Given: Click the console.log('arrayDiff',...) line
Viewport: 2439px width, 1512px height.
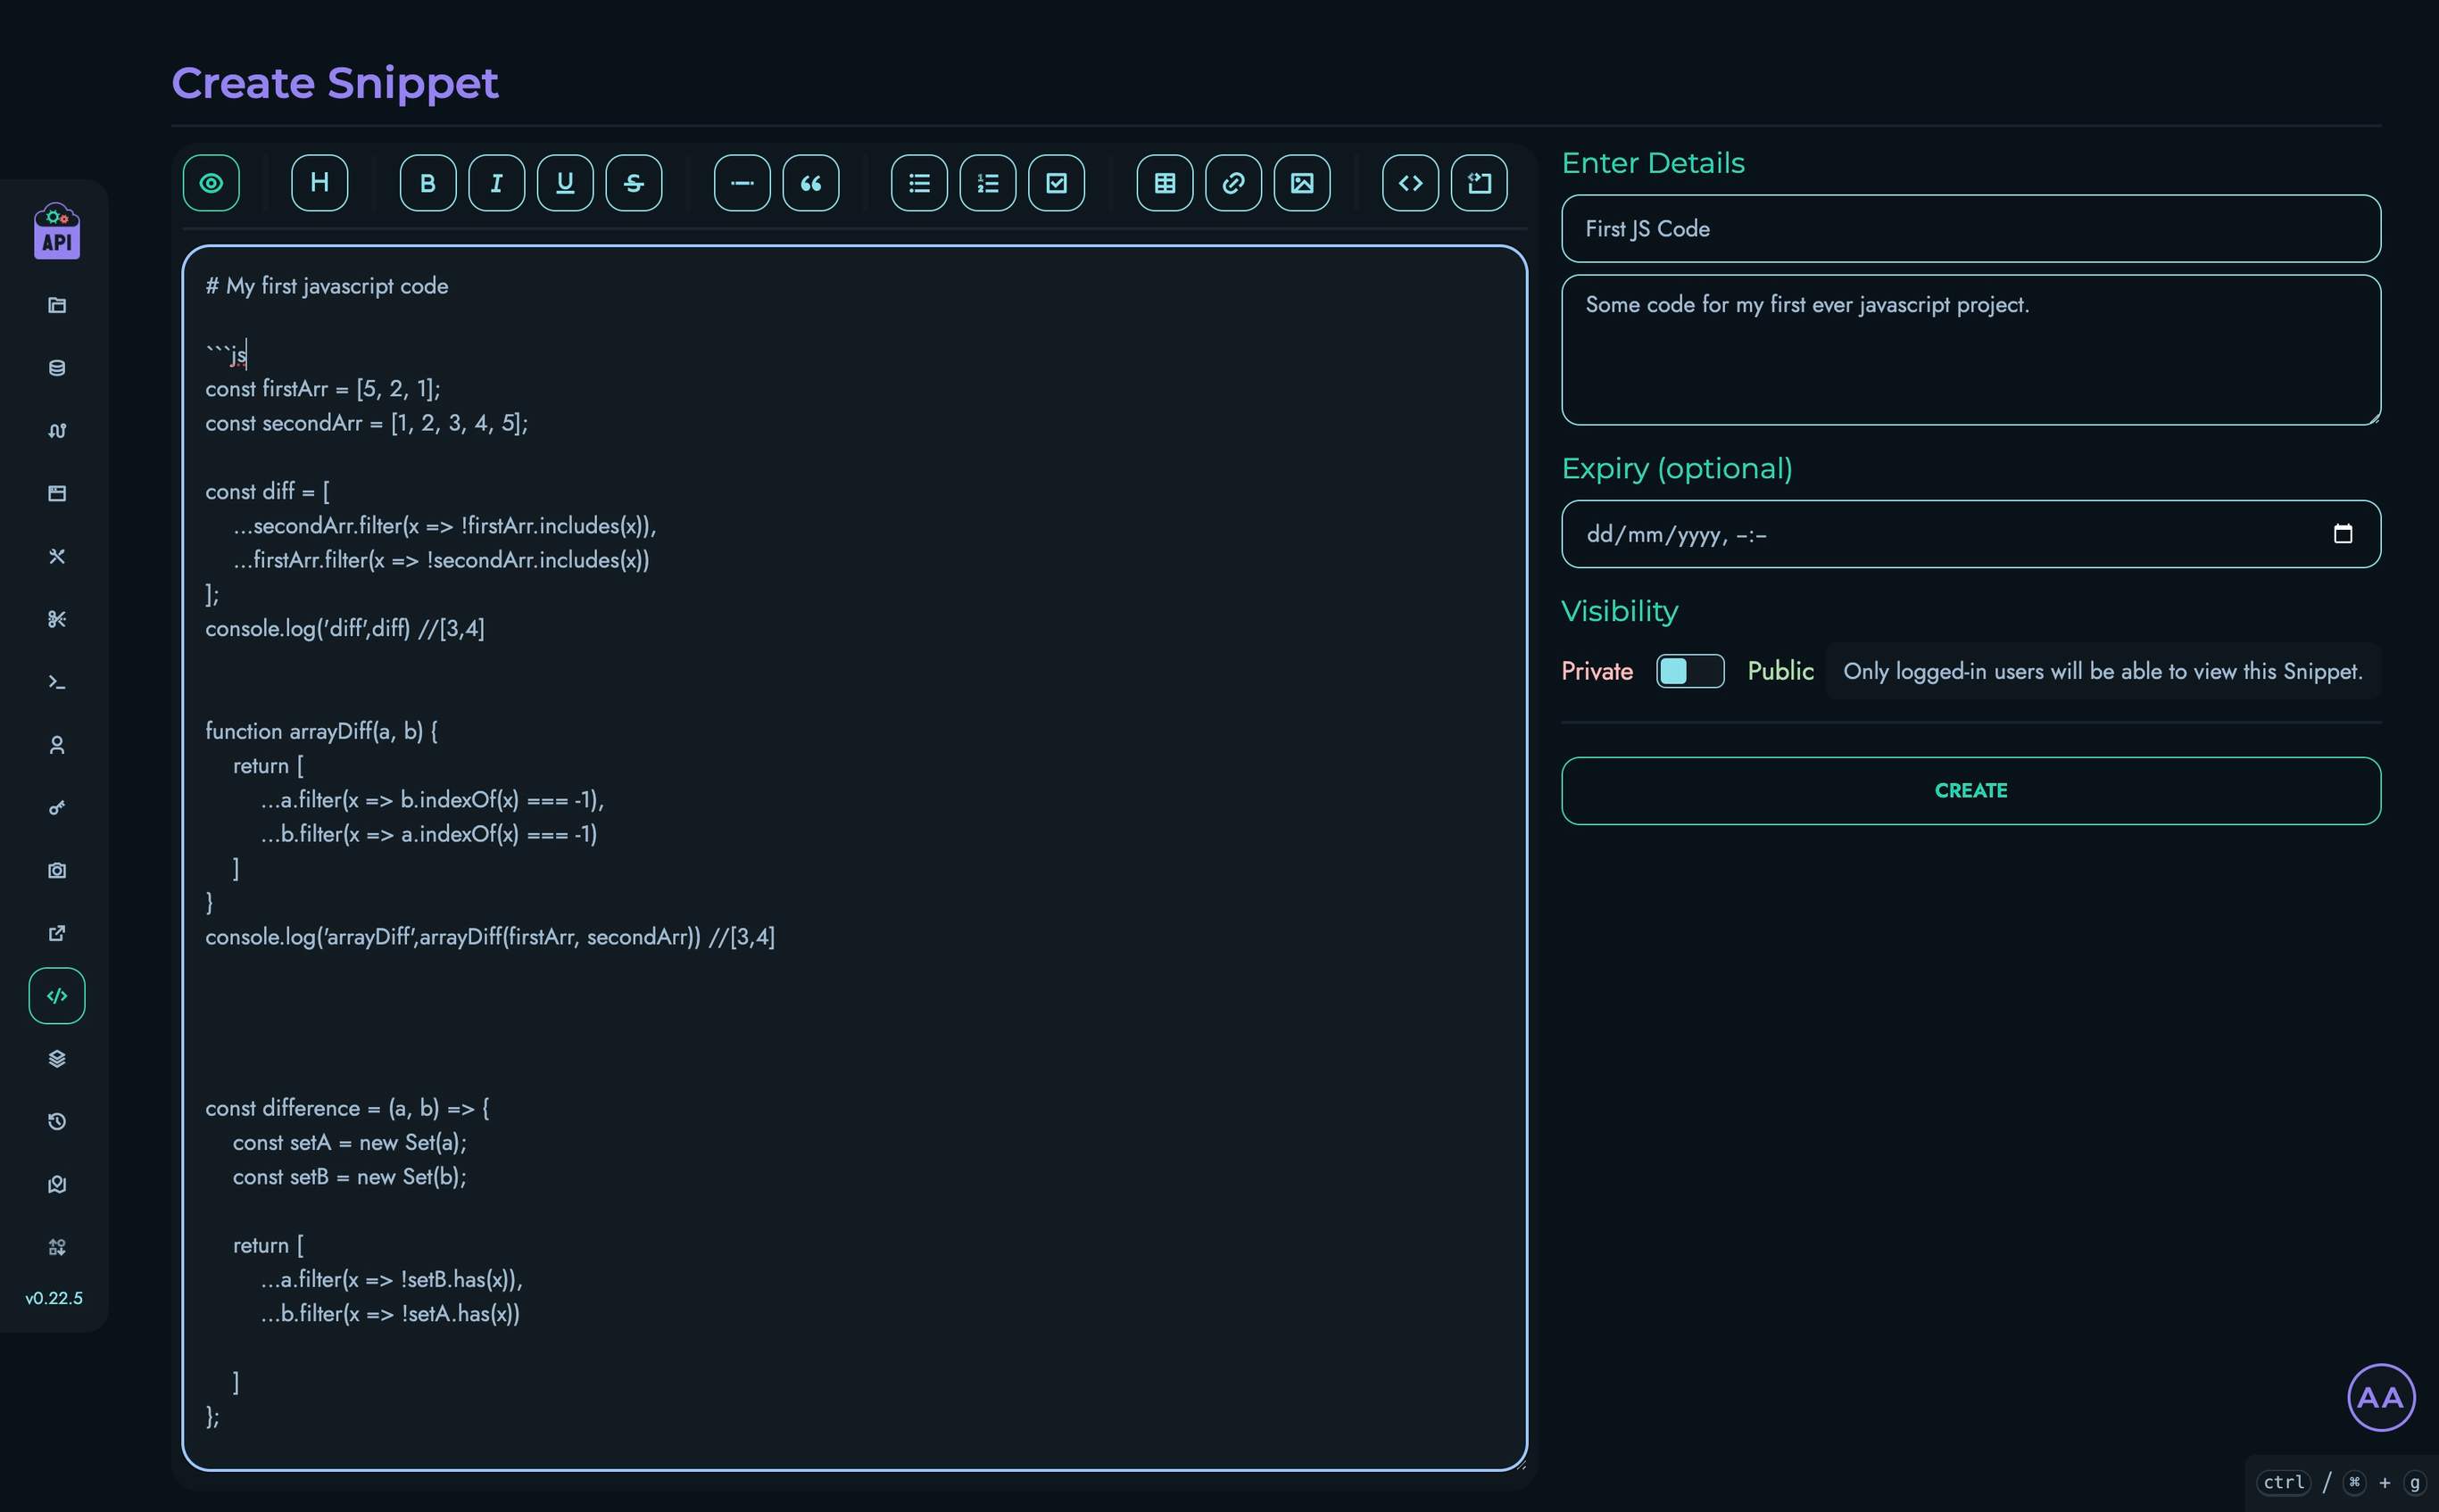Looking at the screenshot, I should coord(490,937).
